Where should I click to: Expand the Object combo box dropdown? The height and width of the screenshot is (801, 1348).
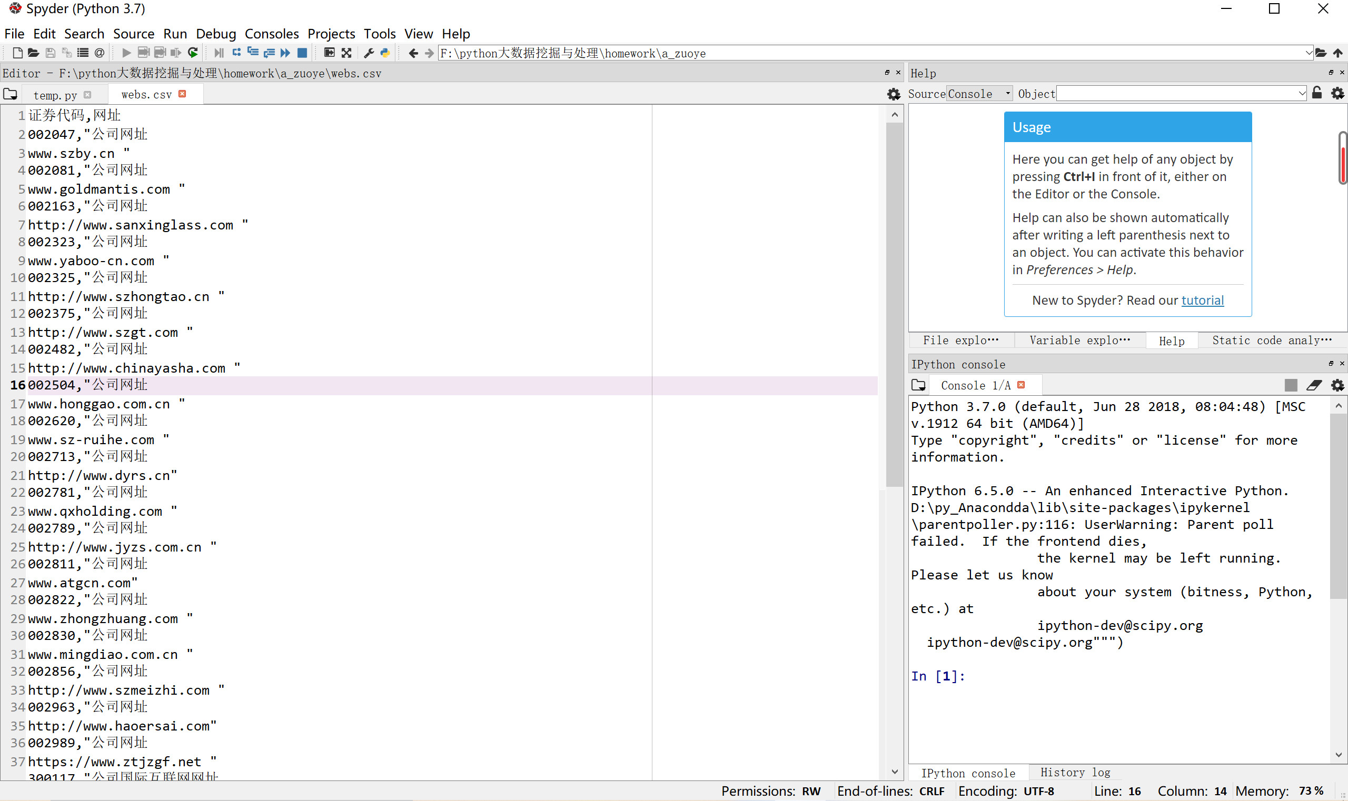pos(1302,94)
